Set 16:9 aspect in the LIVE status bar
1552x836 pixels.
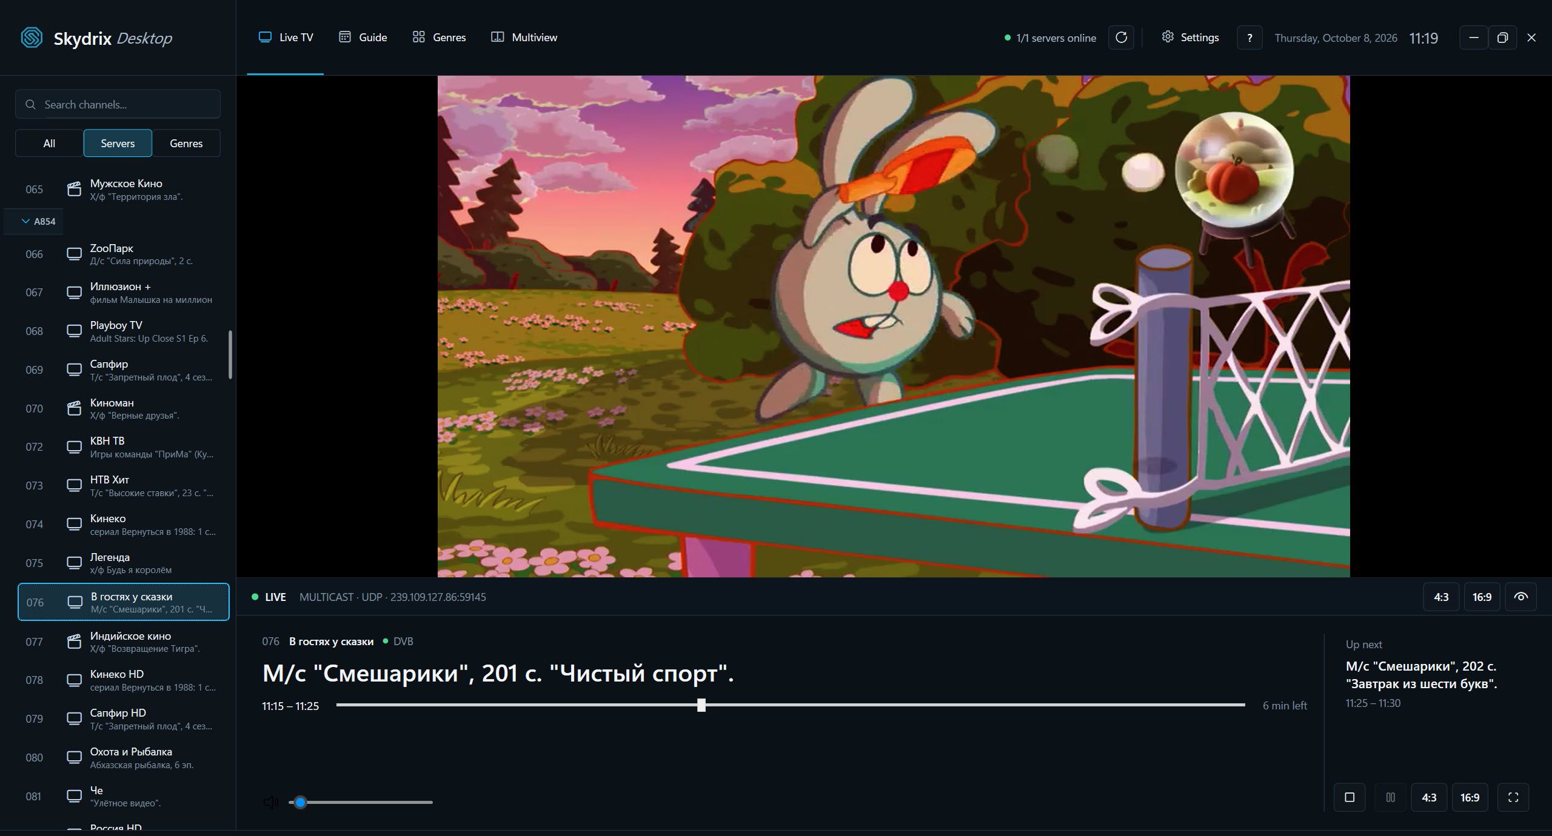pos(1482,597)
